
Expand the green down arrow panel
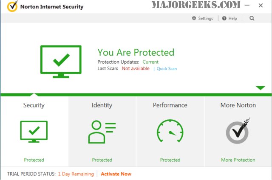click(x=260, y=88)
